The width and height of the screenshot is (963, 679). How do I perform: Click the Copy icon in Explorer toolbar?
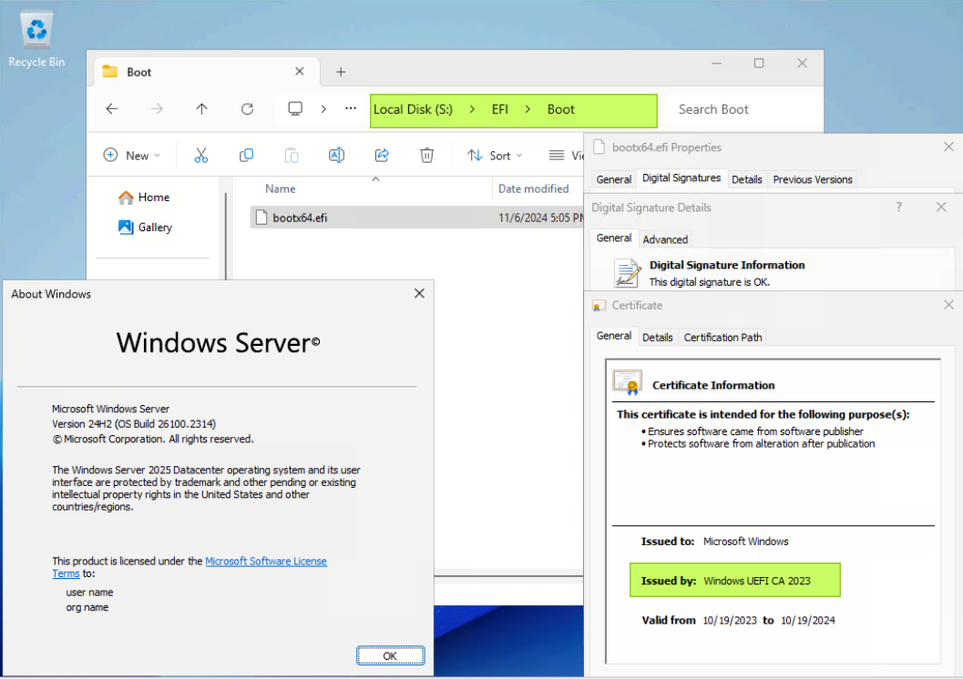[246, 156]
